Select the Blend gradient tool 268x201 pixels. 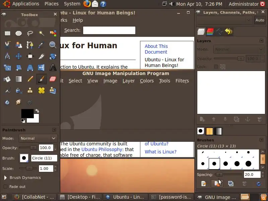(19, 79)
